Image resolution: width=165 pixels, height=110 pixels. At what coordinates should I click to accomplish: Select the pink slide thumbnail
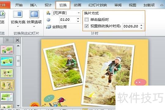pyautogui.click(x=7, y=50)
